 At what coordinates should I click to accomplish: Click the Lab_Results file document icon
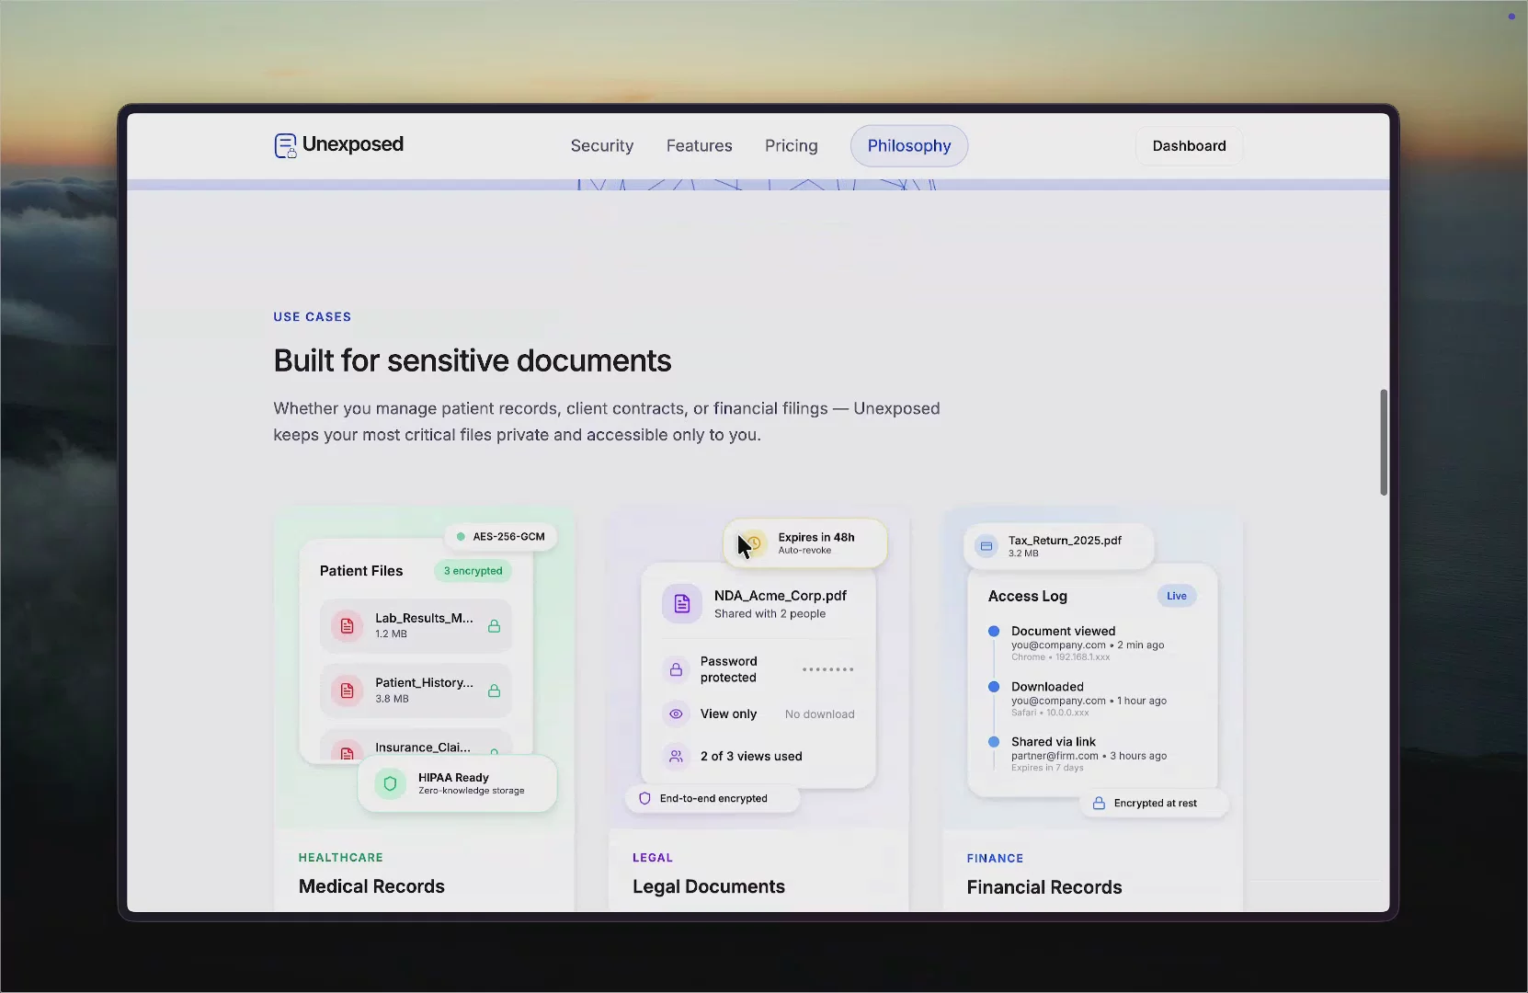coord(348,626)
